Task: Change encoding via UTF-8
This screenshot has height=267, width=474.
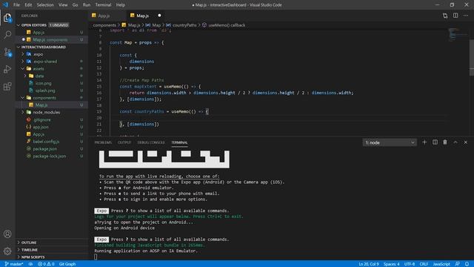Action: tap(410, 264)
